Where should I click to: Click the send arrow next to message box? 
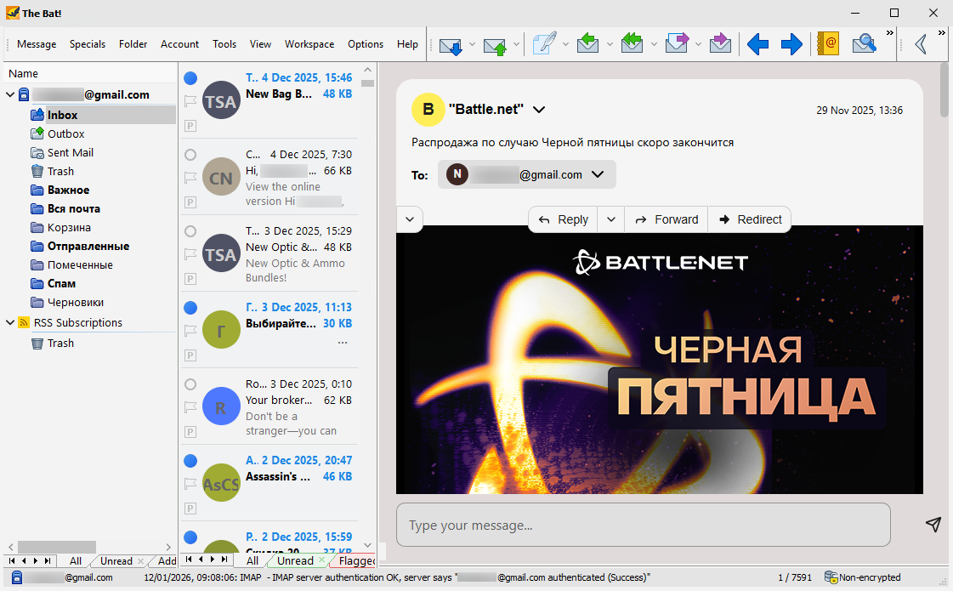(933, 524)
